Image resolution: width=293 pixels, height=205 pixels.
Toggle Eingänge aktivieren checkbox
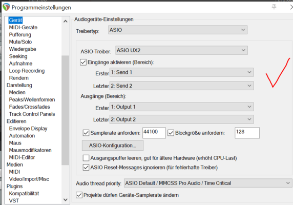coord(83,62)
